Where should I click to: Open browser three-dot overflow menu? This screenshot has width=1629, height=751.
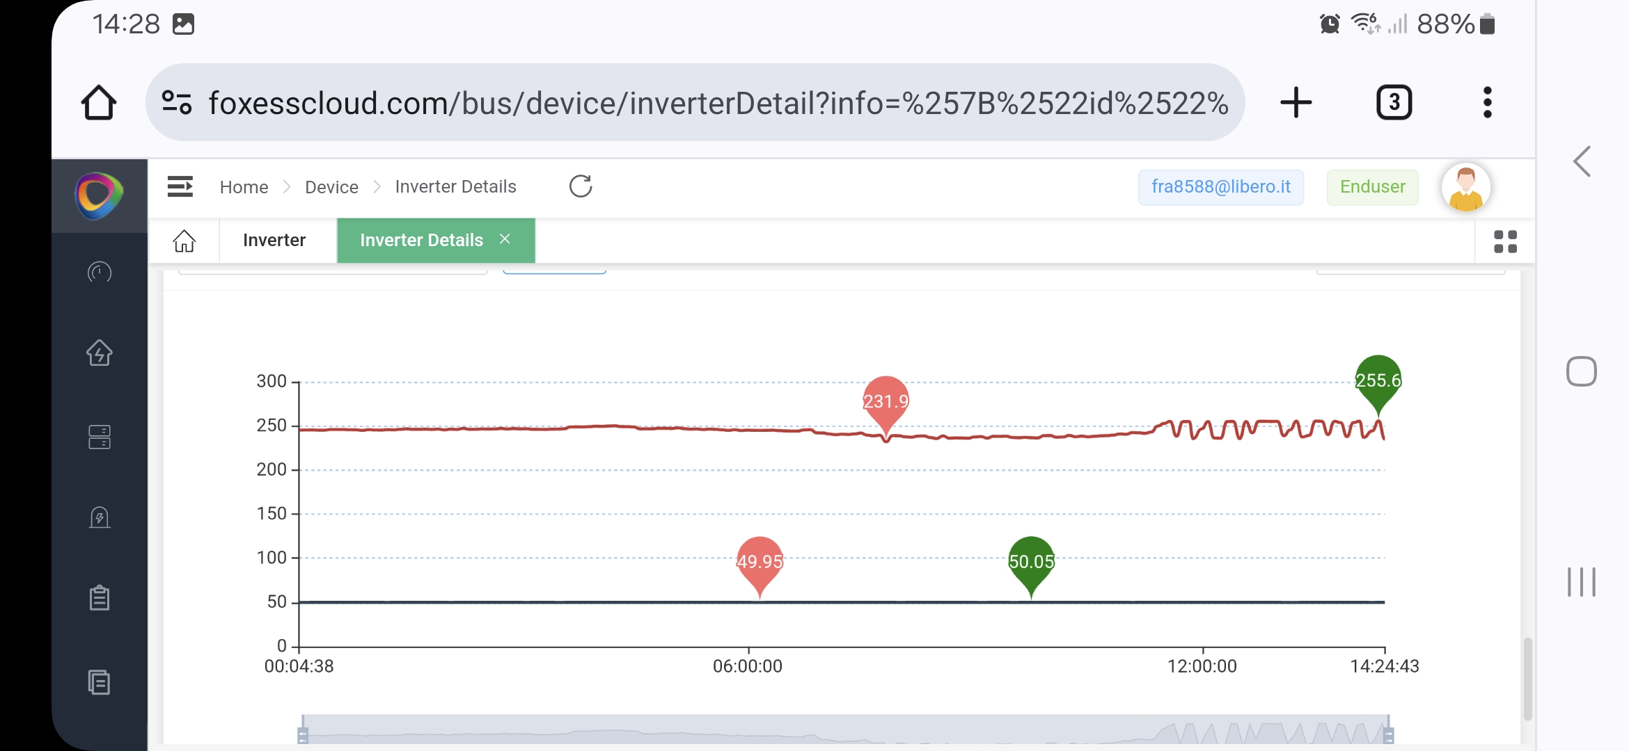click(x=1487, y=103)
